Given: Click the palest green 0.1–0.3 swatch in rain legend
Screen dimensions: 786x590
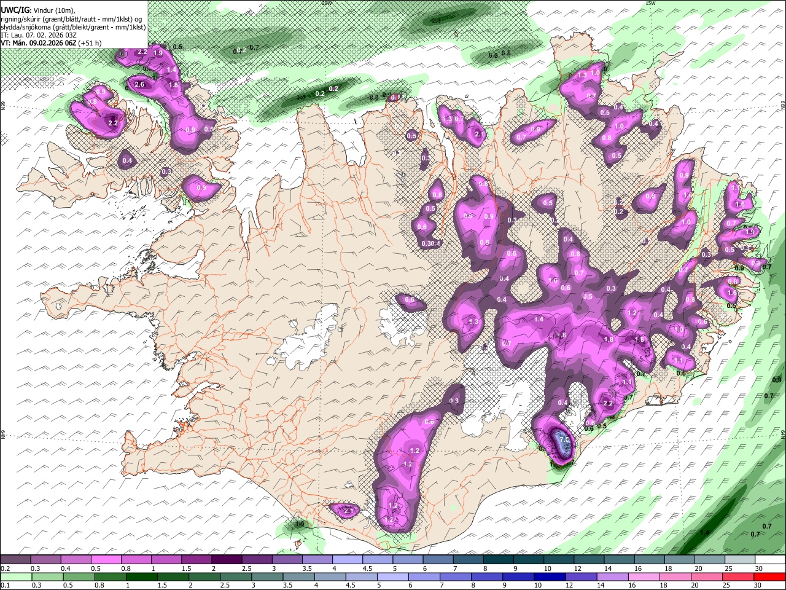Looking at the screenshot, I should click(15, 576).
